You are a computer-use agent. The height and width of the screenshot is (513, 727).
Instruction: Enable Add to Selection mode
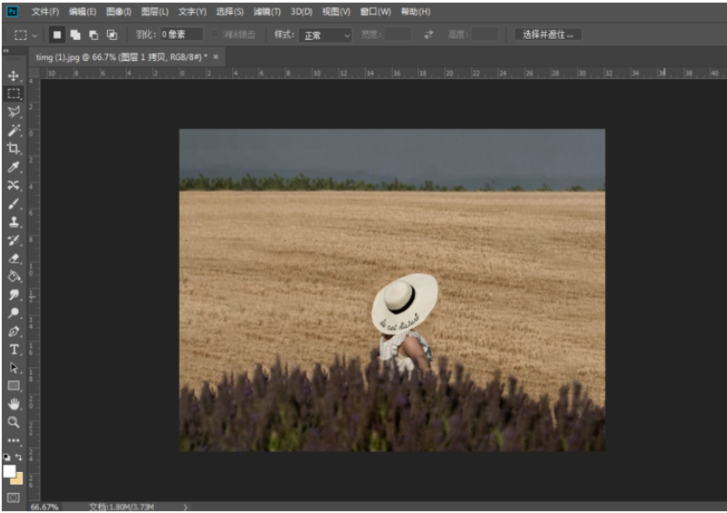pos(75,35)
